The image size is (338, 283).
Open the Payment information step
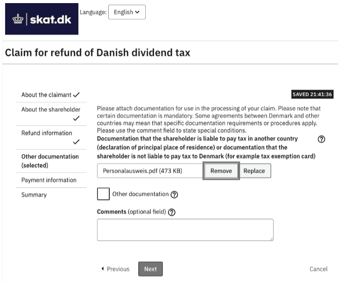48,180
